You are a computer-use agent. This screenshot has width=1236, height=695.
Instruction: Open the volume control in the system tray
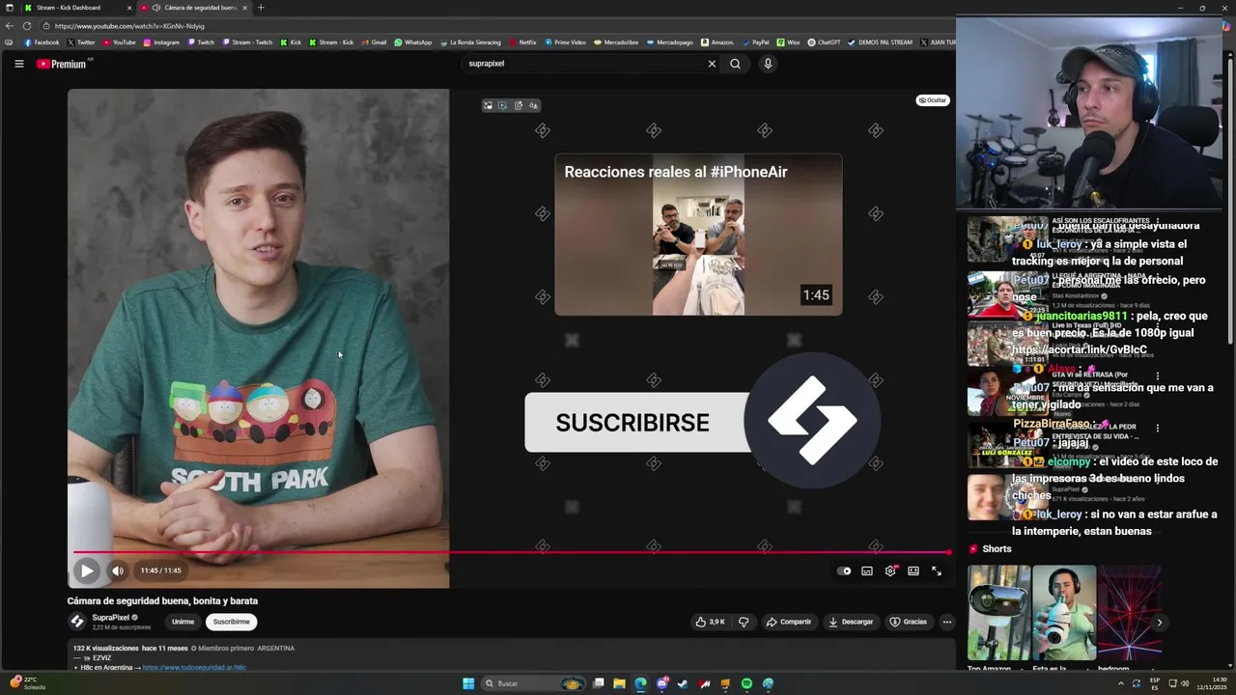pos(1185,683)
